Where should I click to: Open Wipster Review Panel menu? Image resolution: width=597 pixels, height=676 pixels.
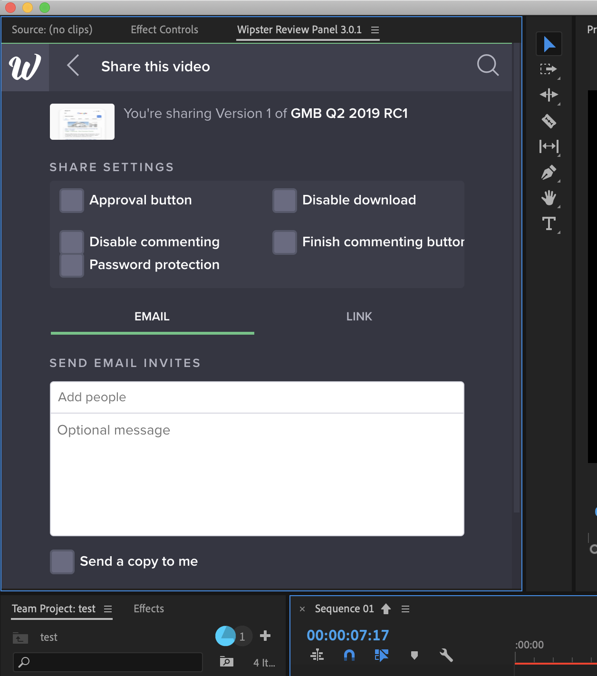375,30
